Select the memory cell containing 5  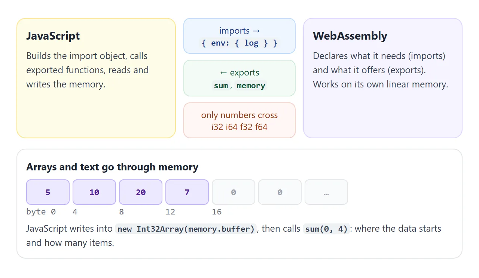pos(48,192)
